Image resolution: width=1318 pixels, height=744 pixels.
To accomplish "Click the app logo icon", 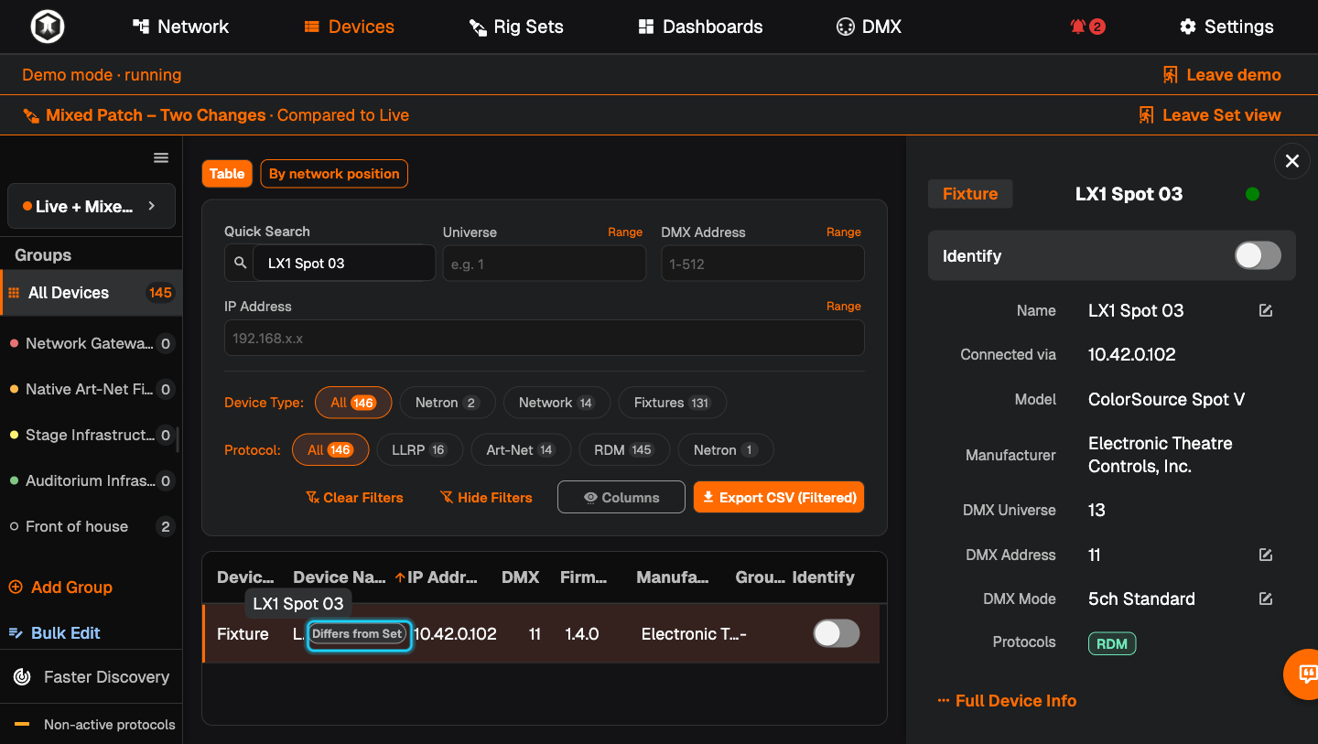I will click(x=46, y=27).
